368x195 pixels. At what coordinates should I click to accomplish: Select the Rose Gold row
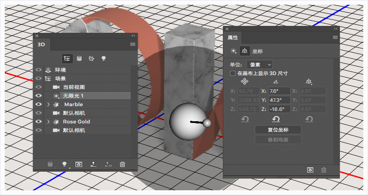pyautogui.click(x=87, y=122)
